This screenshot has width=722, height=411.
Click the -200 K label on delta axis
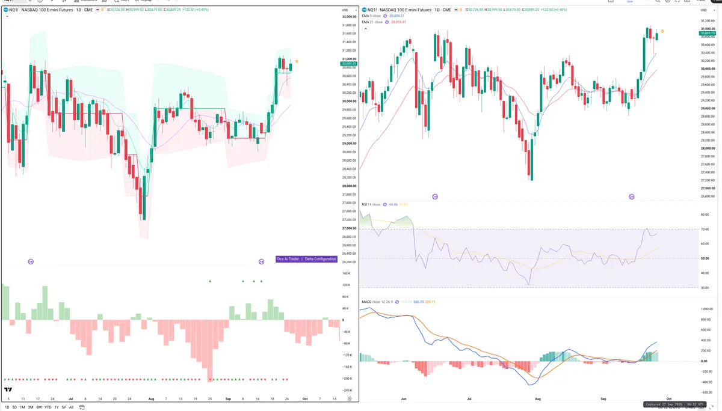pyautogui.click(x=347, y=379)
